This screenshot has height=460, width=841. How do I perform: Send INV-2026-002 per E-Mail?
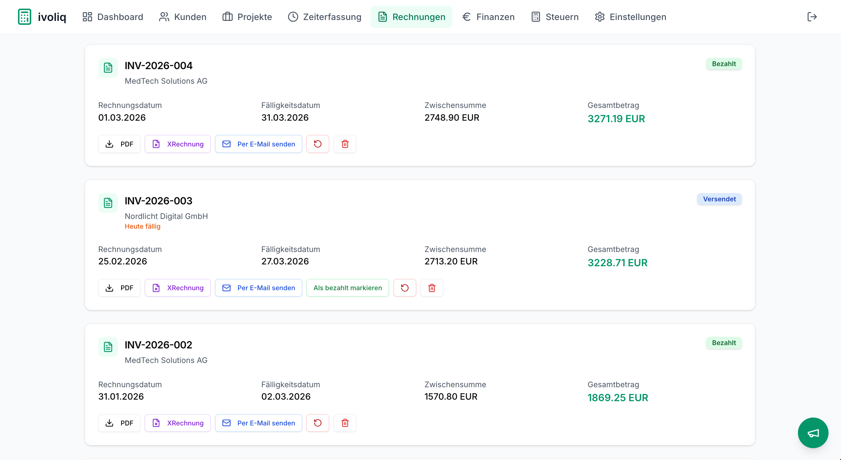(258, 423)
